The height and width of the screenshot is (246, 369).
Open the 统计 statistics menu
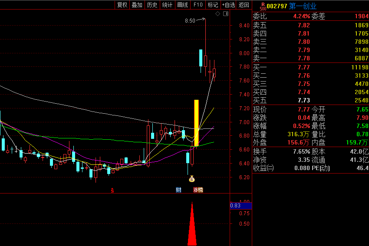coord(167,5)
